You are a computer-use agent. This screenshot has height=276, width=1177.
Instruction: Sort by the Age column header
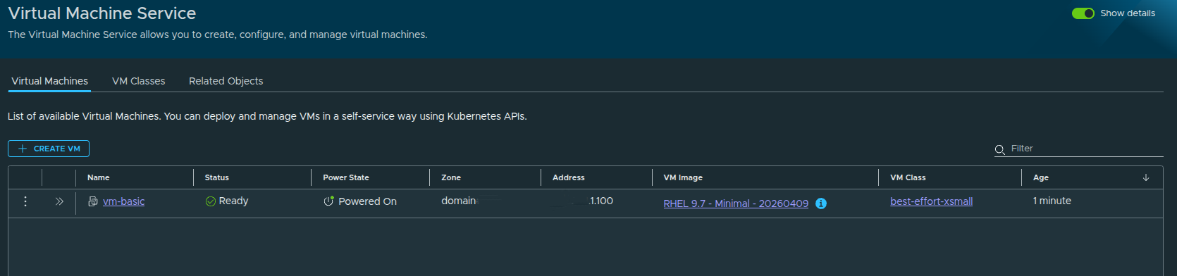click(1040, 177)
